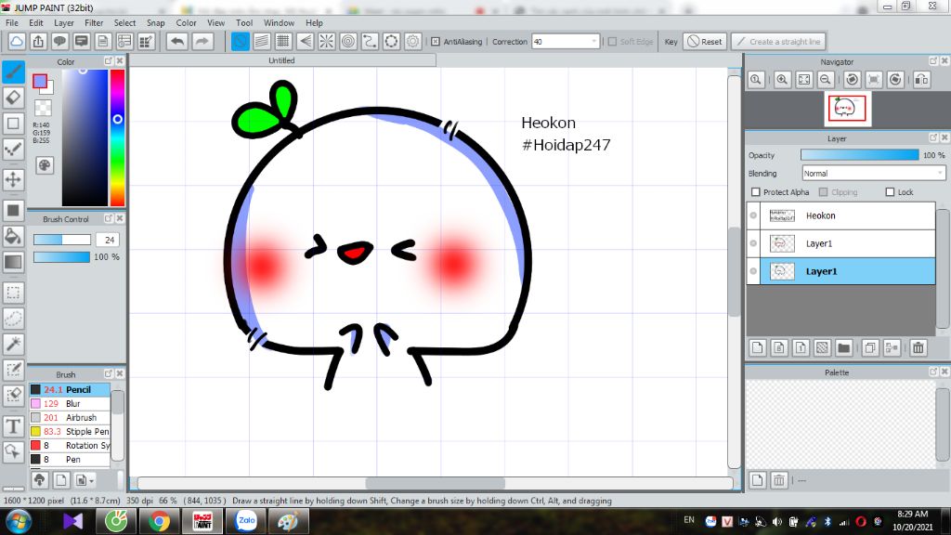The height and width of the screenshot is (535, 951).
Task: Select the Gradient tool
Action: click(13, 262)
